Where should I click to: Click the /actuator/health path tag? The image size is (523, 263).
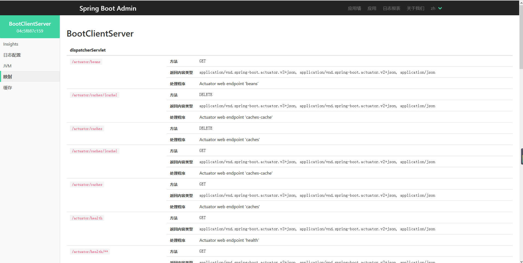[x=87, y=218]
